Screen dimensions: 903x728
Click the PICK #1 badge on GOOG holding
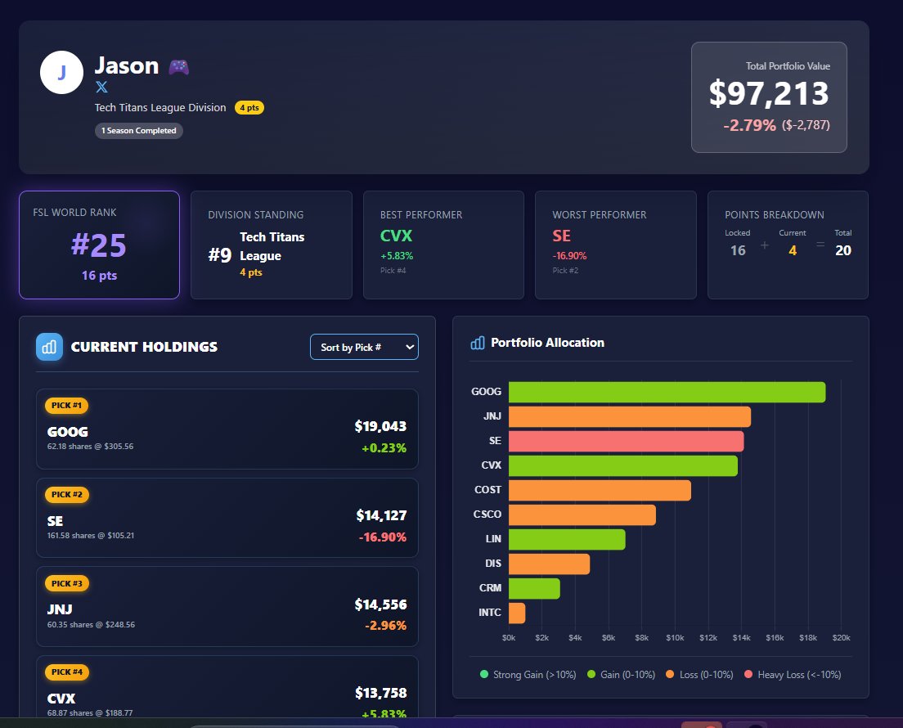pyautogui.click(x=66, y=405)
